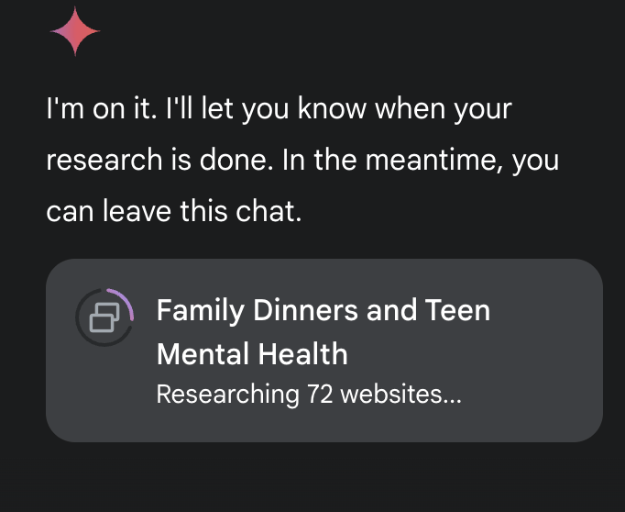
Task: Select the word "Family" in the card title
Action: [201, 311]
